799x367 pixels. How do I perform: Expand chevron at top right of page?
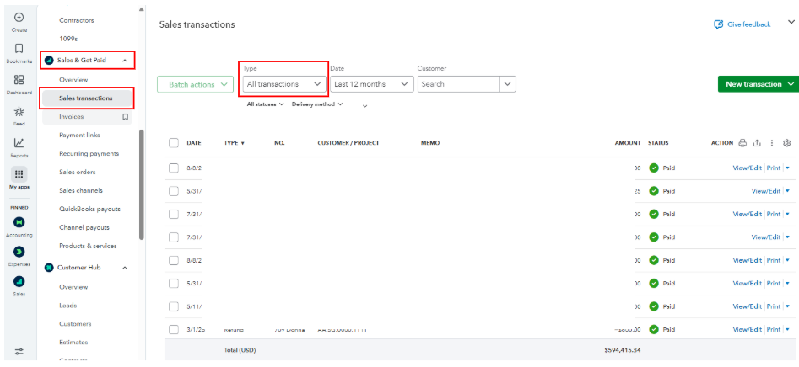coord(791,22)
